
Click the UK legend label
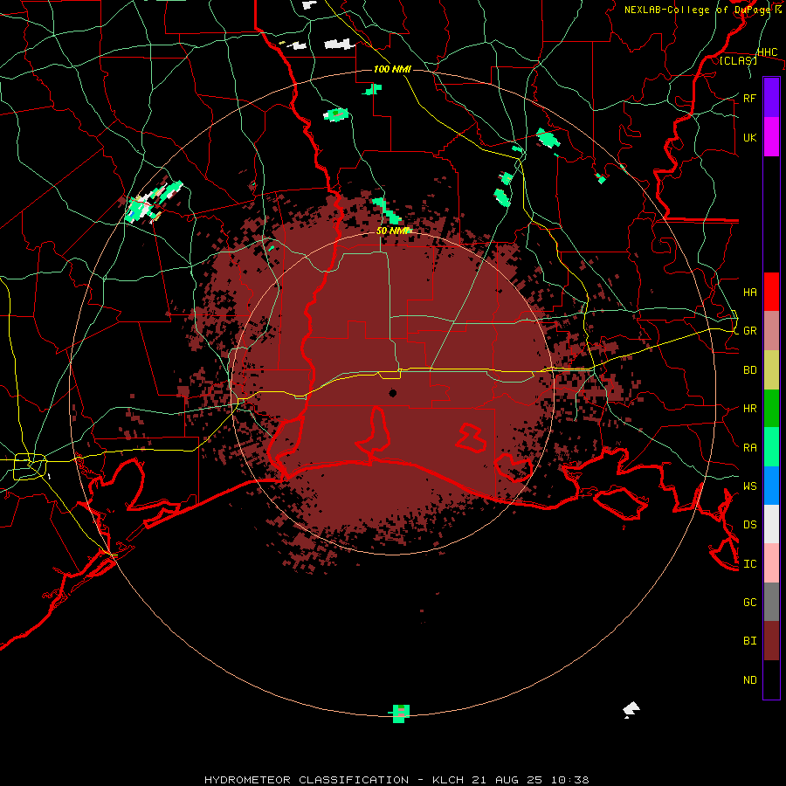749,137
